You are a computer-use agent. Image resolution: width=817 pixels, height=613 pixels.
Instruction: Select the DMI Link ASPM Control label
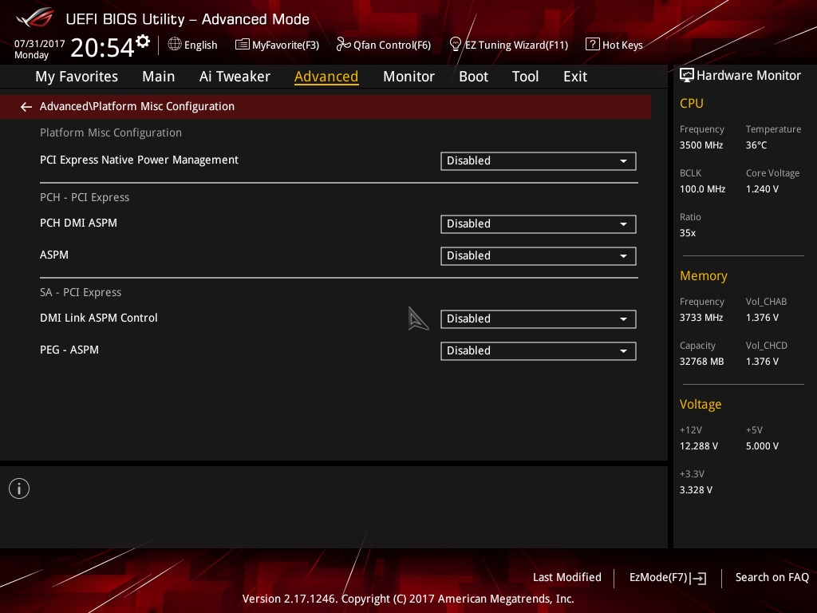[x=98, y=318]
